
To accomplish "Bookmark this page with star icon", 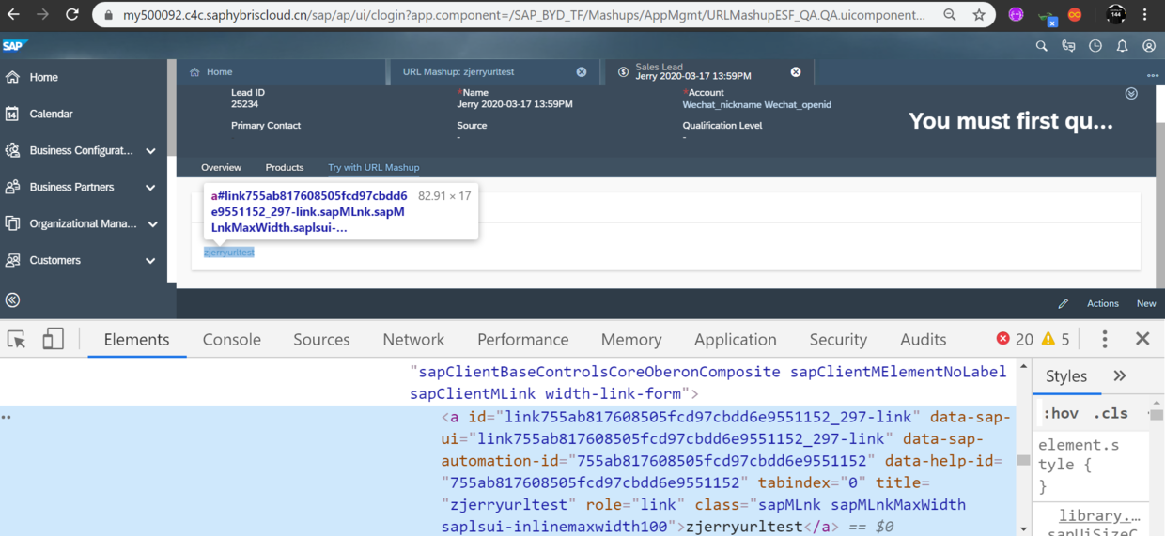I will point(979,15).
